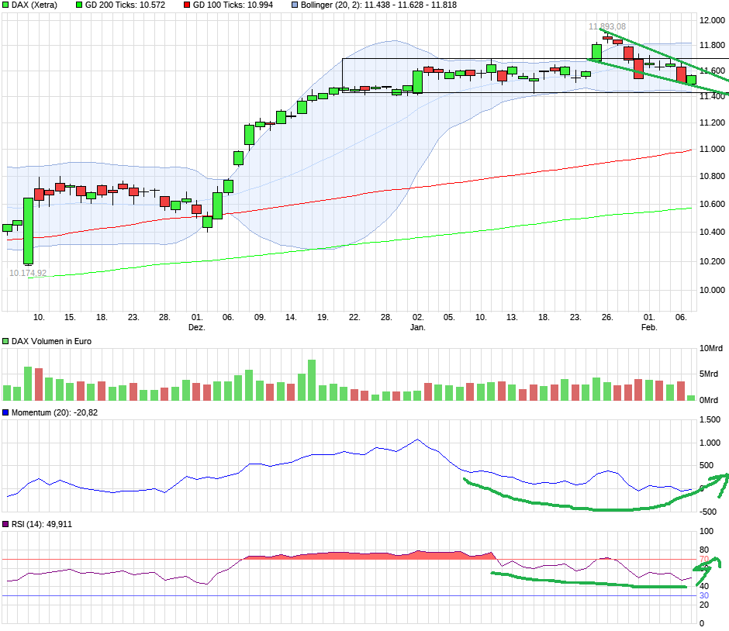This screenshot has width=729, height=631.
Task: Click the 10.600 price axis label
Action: (x=712, y=204)
